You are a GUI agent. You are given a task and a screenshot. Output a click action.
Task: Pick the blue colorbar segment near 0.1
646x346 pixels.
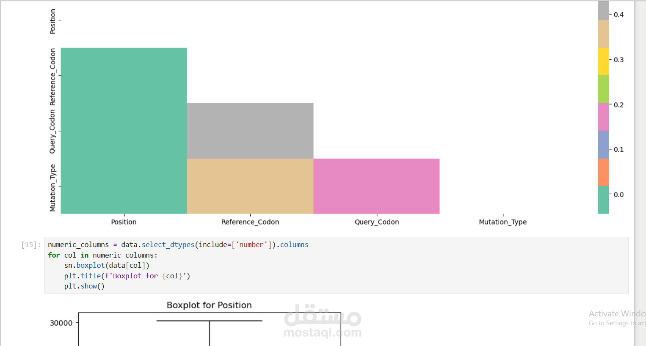tap(603, 145)
